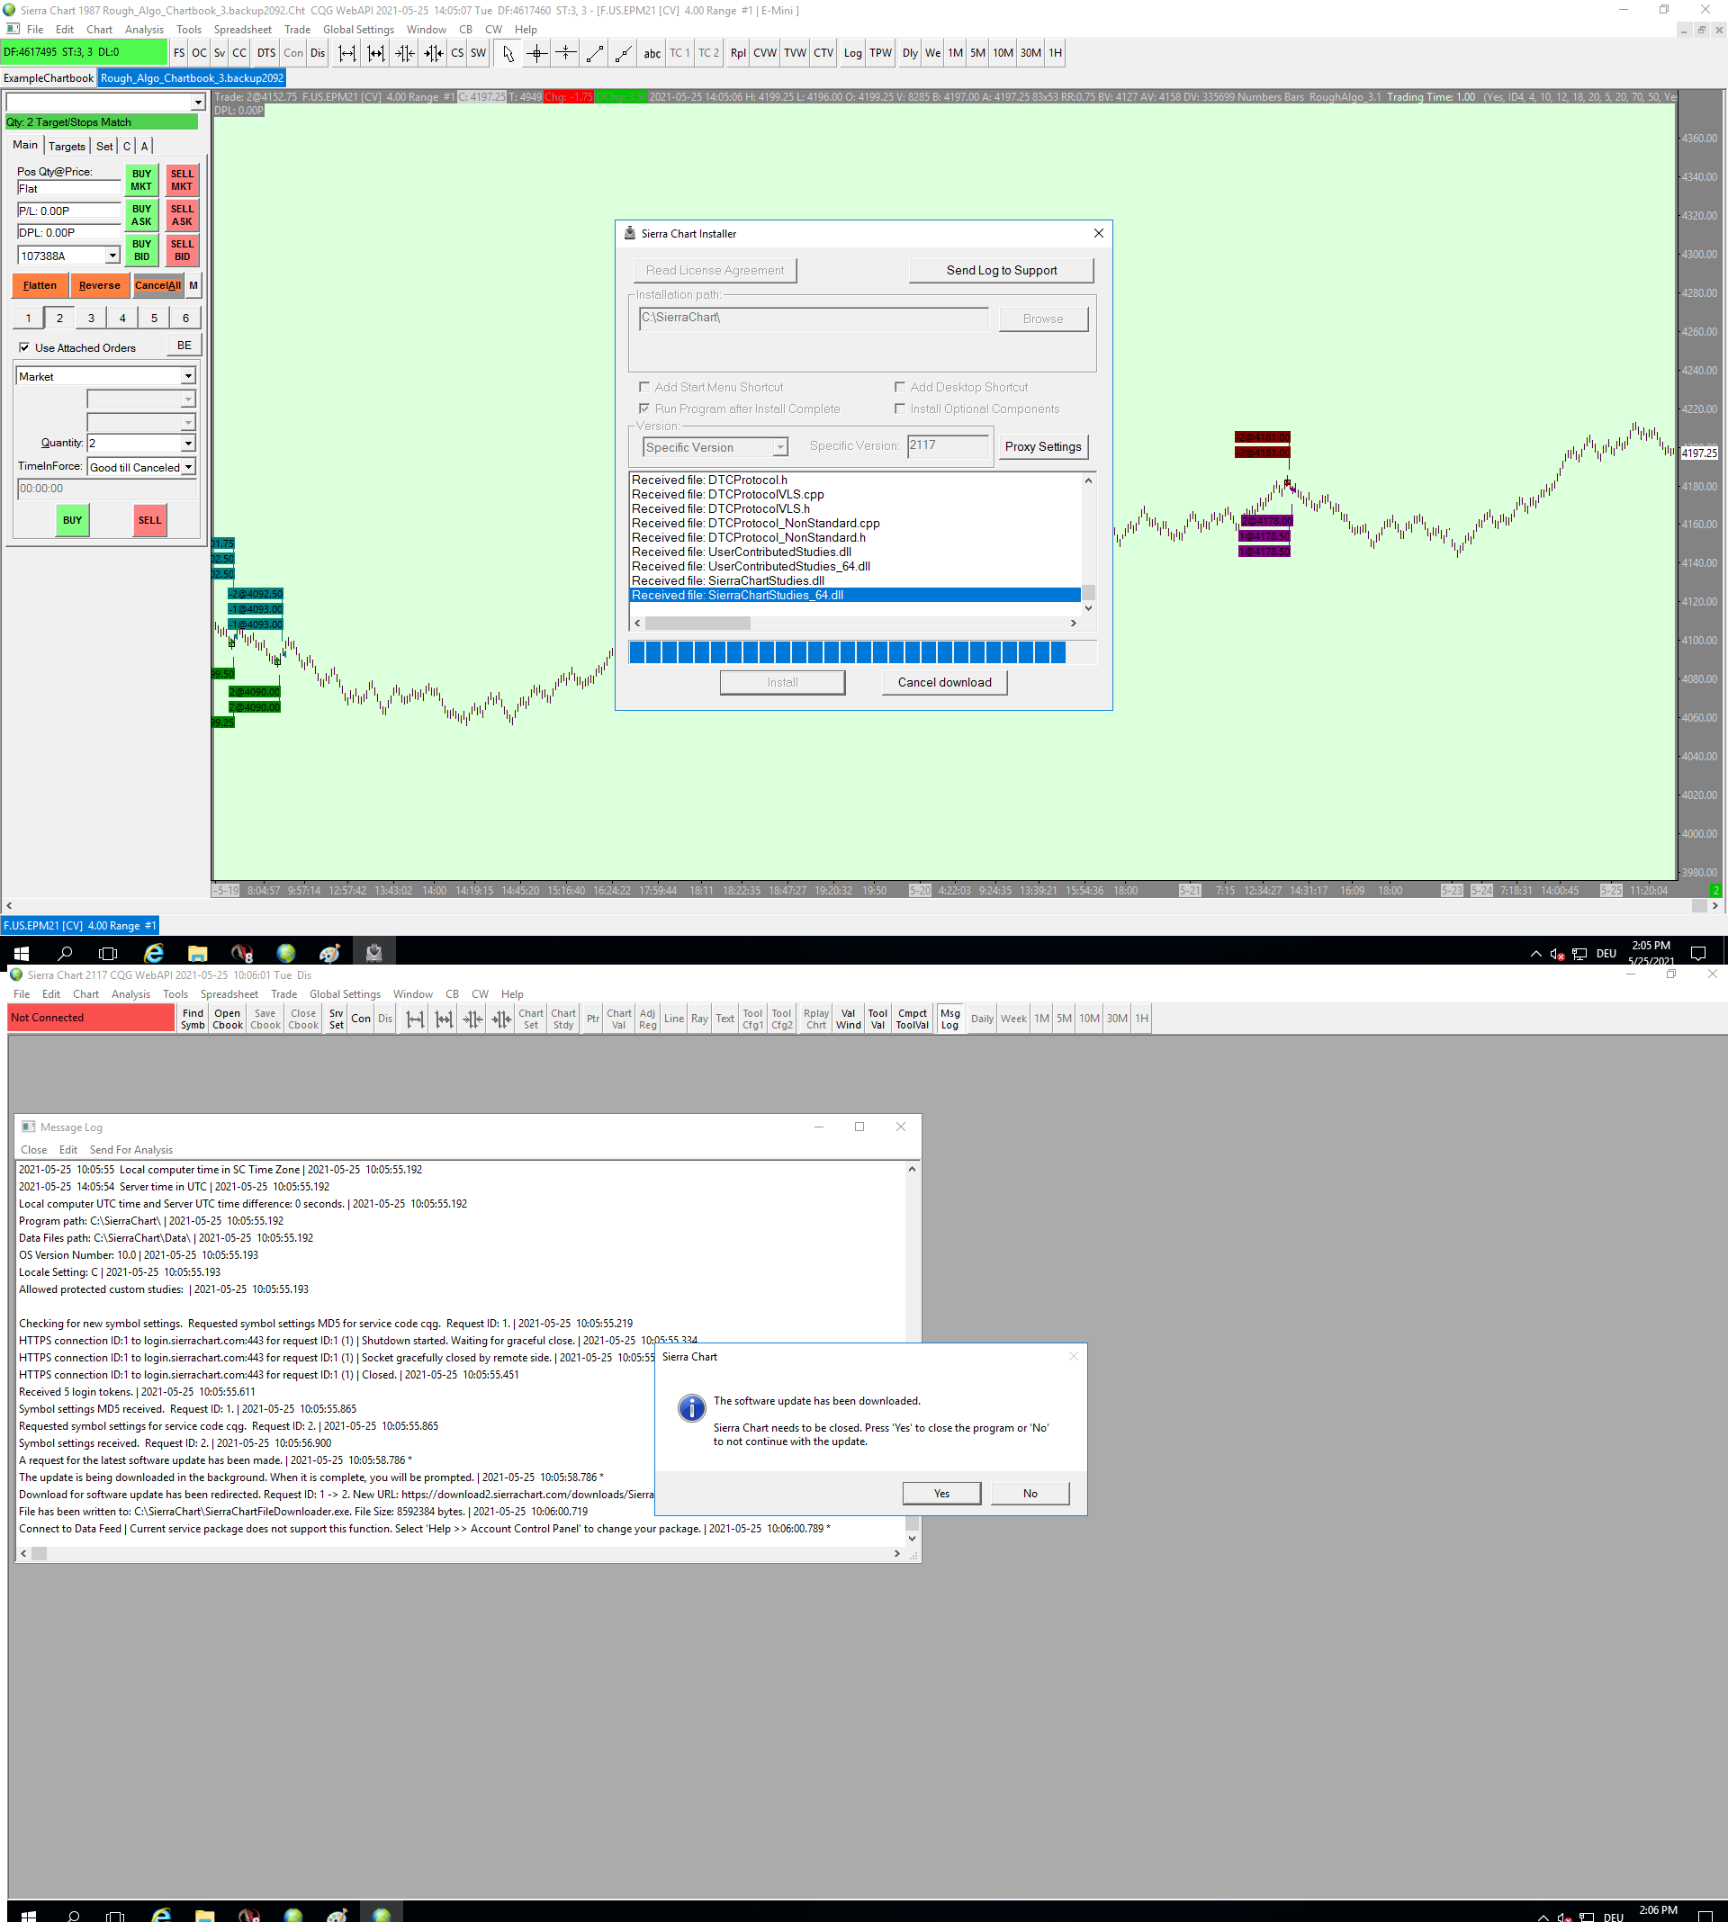Viewport: 1728px width, 1922px height.
Task: Uncheck Use Attached Orders checkbox
Action: (x=24, y=347)
